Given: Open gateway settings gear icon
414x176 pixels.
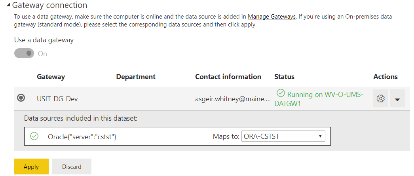Looking at the screenshot, I should [x=380, y=99].
